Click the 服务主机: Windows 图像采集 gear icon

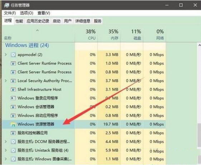point(13,159)
